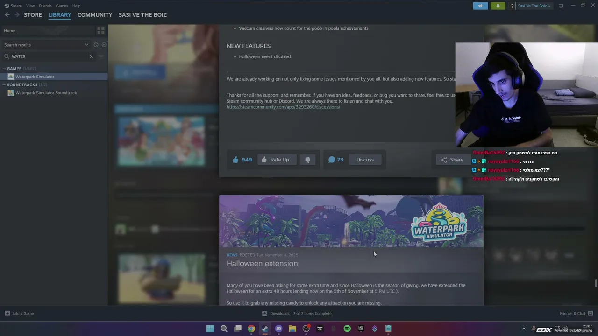The width and height of the screenshot is (598, 336).
Task: Open File Explorer from the taskbar
Action: [292, 329]
